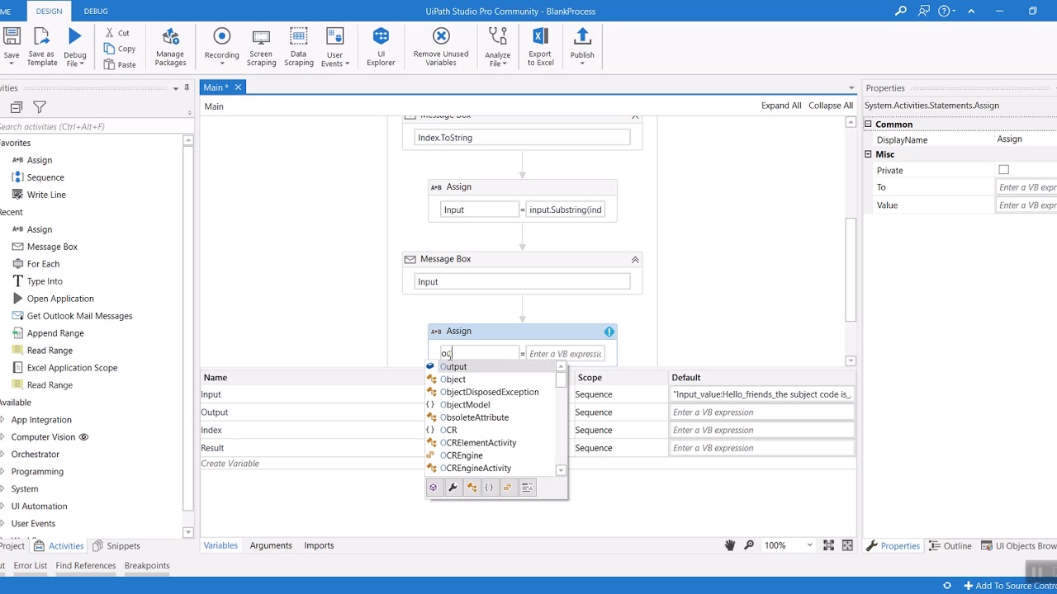This screenshot has height=594, width=1057.
Task: Click wrench filter icon in autocomplete
Action: (x=453, y=488)
